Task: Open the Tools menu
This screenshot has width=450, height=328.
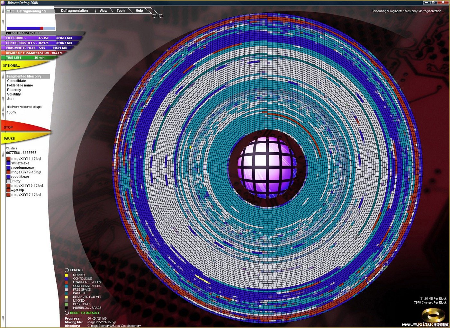Action: [x=121, y=11]
